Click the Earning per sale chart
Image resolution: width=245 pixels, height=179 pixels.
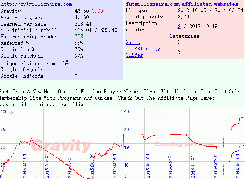click(x=184, y=143)
